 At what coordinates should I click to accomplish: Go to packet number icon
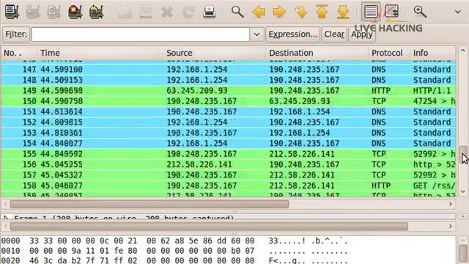point(300,12)
